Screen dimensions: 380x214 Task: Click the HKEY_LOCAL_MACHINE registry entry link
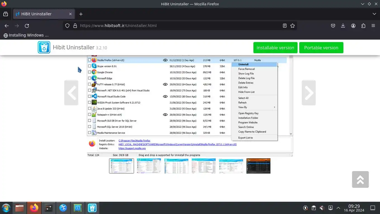(x=177, y=145)
